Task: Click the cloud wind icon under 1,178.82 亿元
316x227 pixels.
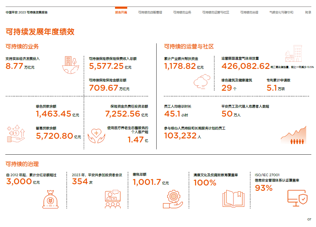Action: 202,82
